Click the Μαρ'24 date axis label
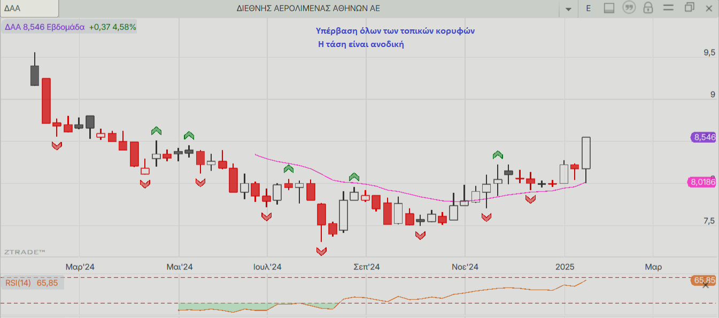The width and height of the screenshot is (719, 318). tap(80, 266)
